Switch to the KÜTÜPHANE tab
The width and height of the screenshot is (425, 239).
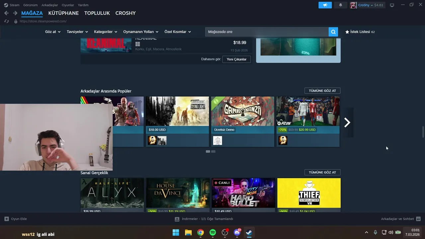[63, 13]
